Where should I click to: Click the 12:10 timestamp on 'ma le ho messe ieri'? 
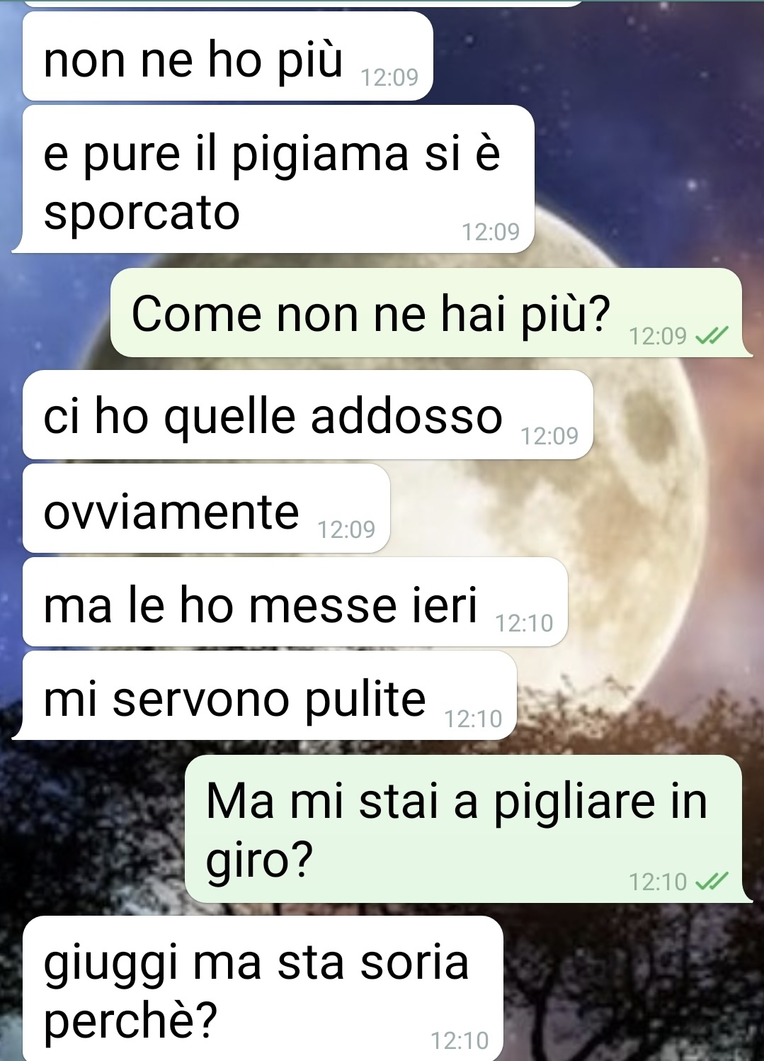point(524,623)
